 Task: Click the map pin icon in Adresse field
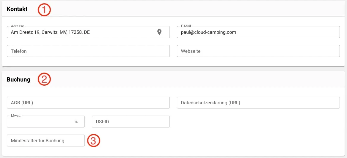(159, 32)
